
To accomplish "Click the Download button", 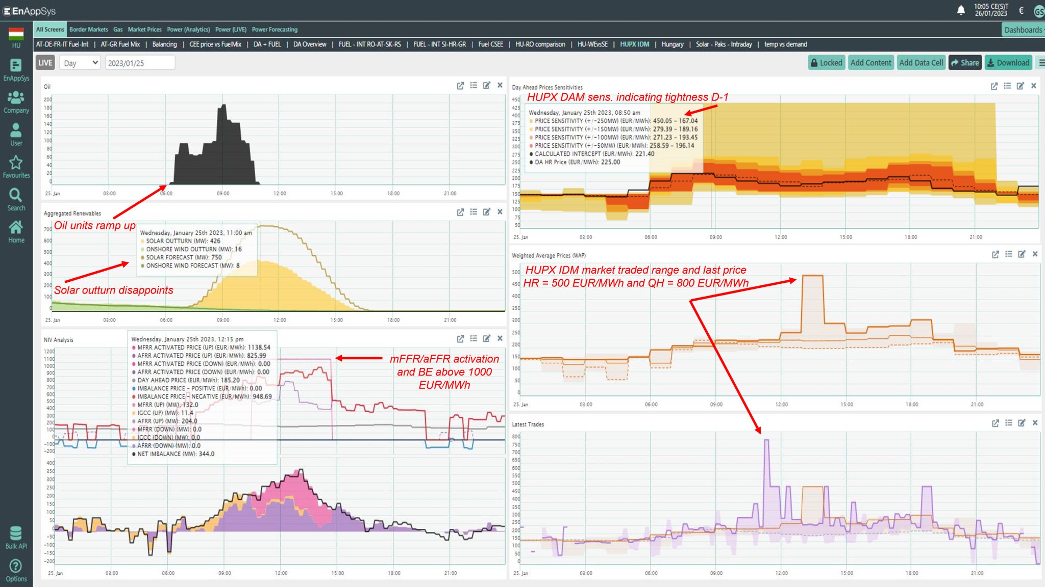I will (1008, 63).
